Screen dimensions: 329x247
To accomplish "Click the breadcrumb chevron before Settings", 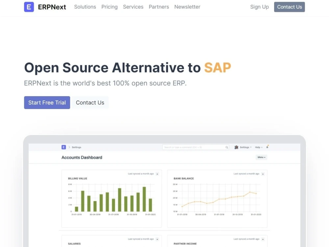I will point(69,147).
